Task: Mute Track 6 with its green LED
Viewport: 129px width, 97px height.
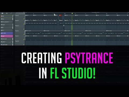Action: coord(24,44)
